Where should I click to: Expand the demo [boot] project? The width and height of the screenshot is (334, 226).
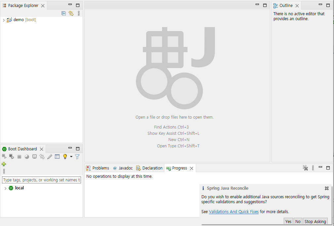tap(4, 20)
